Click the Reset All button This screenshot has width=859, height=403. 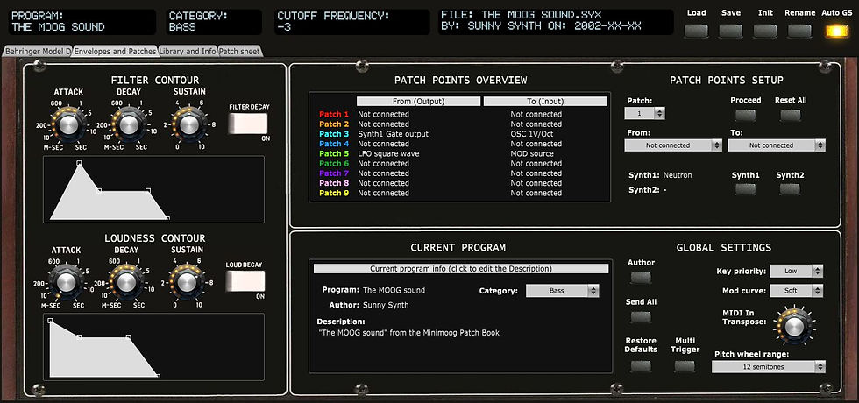point(791,115)
